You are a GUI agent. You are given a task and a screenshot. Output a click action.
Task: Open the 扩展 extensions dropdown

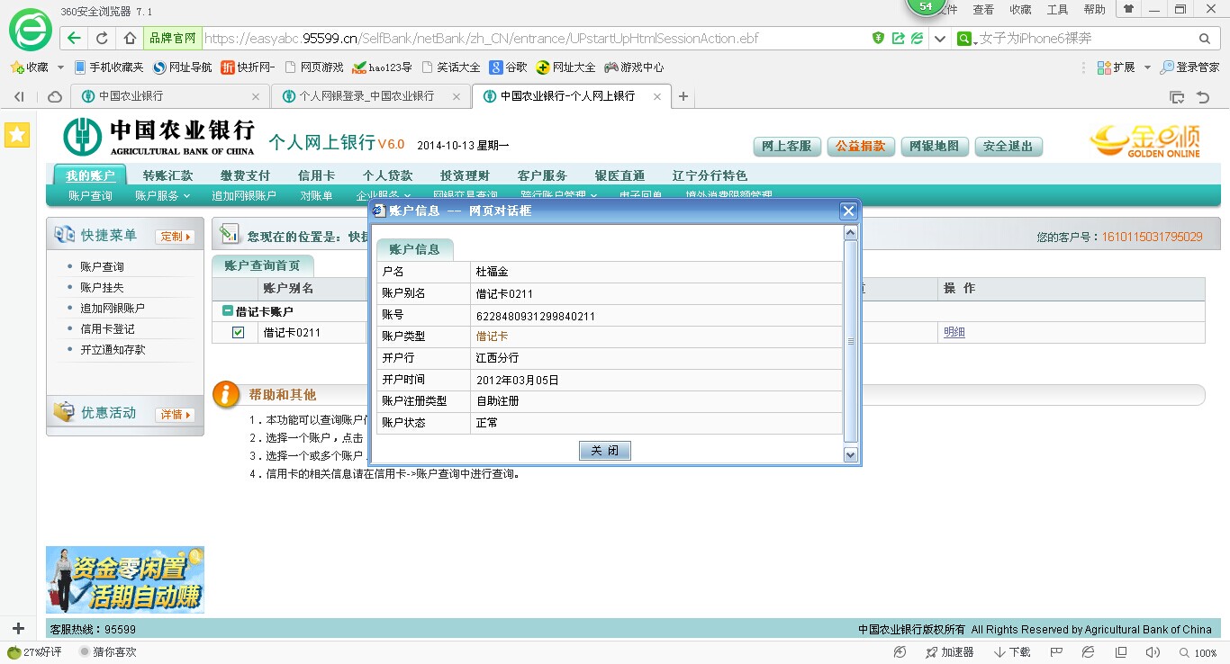(1117, 67)
